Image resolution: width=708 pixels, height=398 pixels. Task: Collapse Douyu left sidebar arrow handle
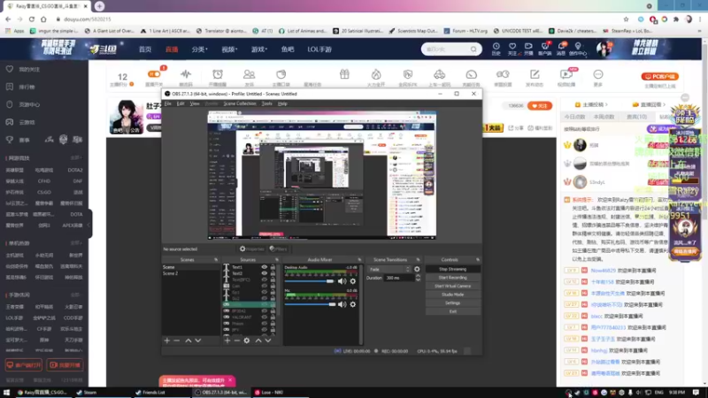89,225
